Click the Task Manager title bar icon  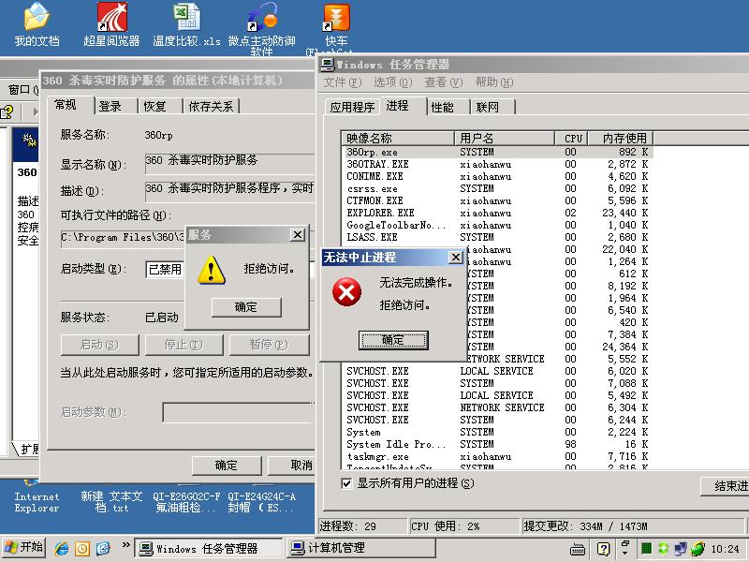[x=328, y=65]
